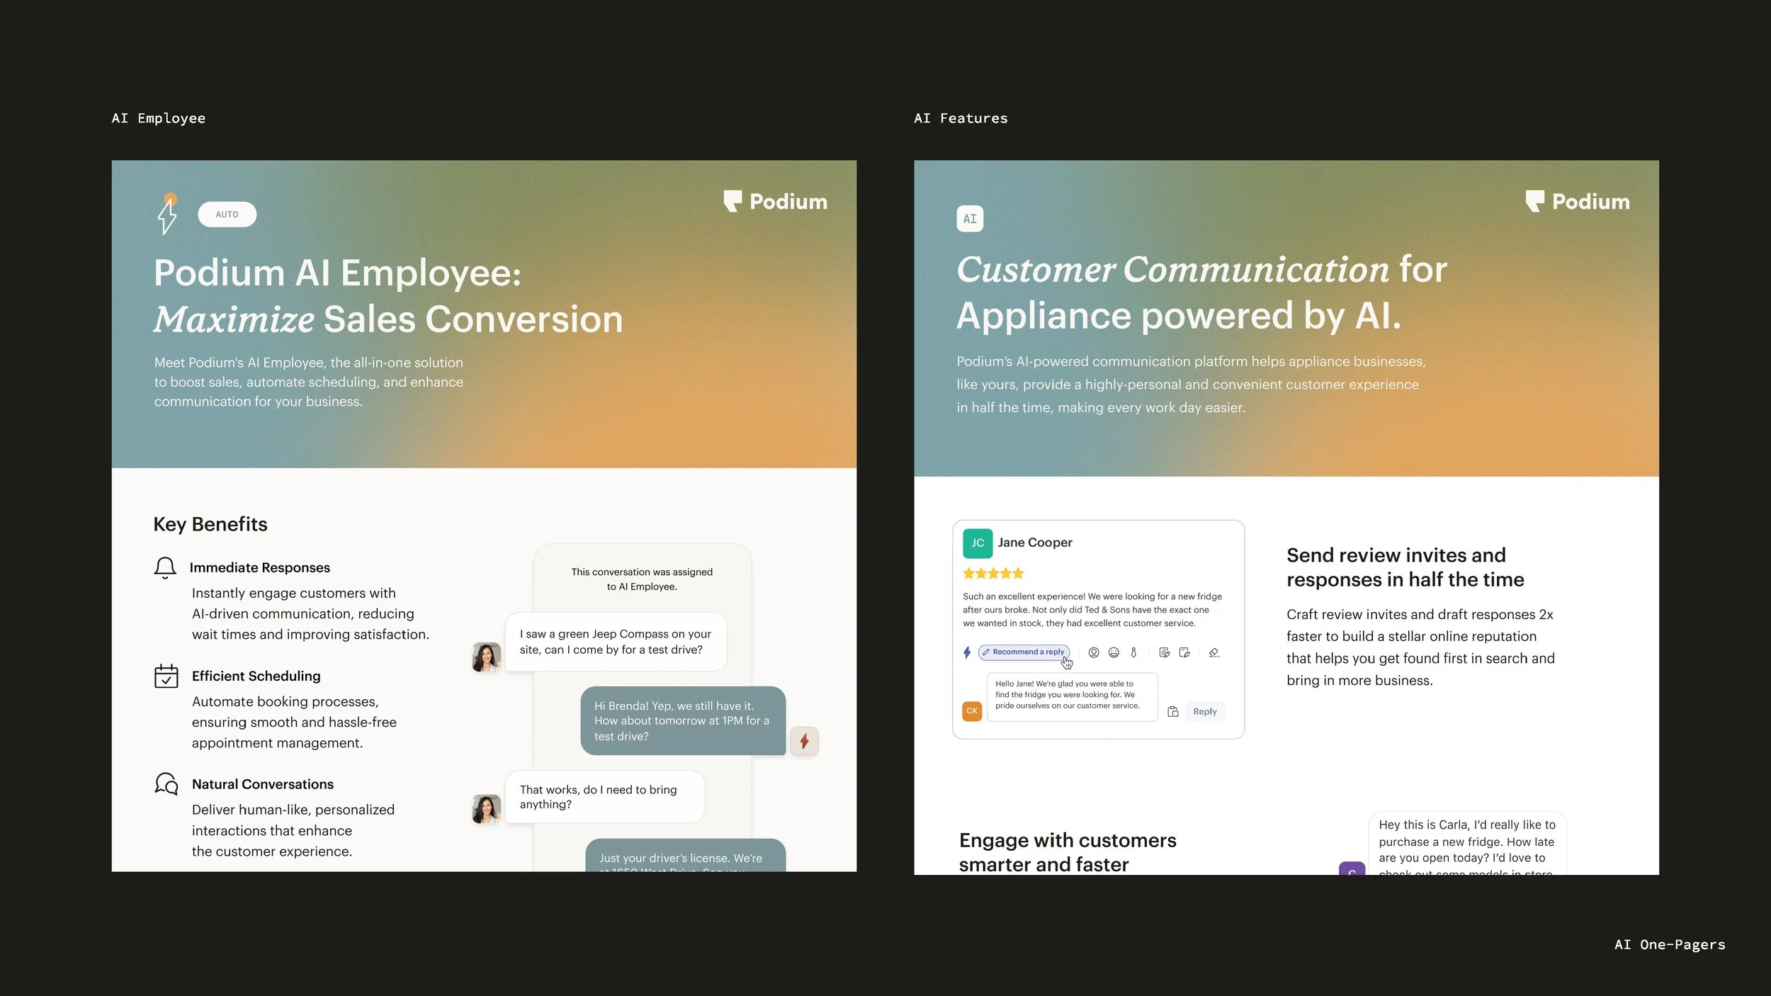This screenshot has width=1771, height=996.
Task: Click the Podium logo on the AI Features page
Action: [x=1578, y=202]
